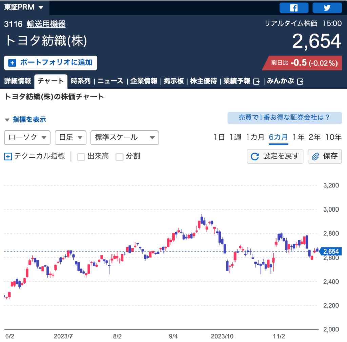Viewport: 347px width, 342px height.
Task: Open the 売買で1番お得な証券会社は？ link
Action: (x=284, y=118)
